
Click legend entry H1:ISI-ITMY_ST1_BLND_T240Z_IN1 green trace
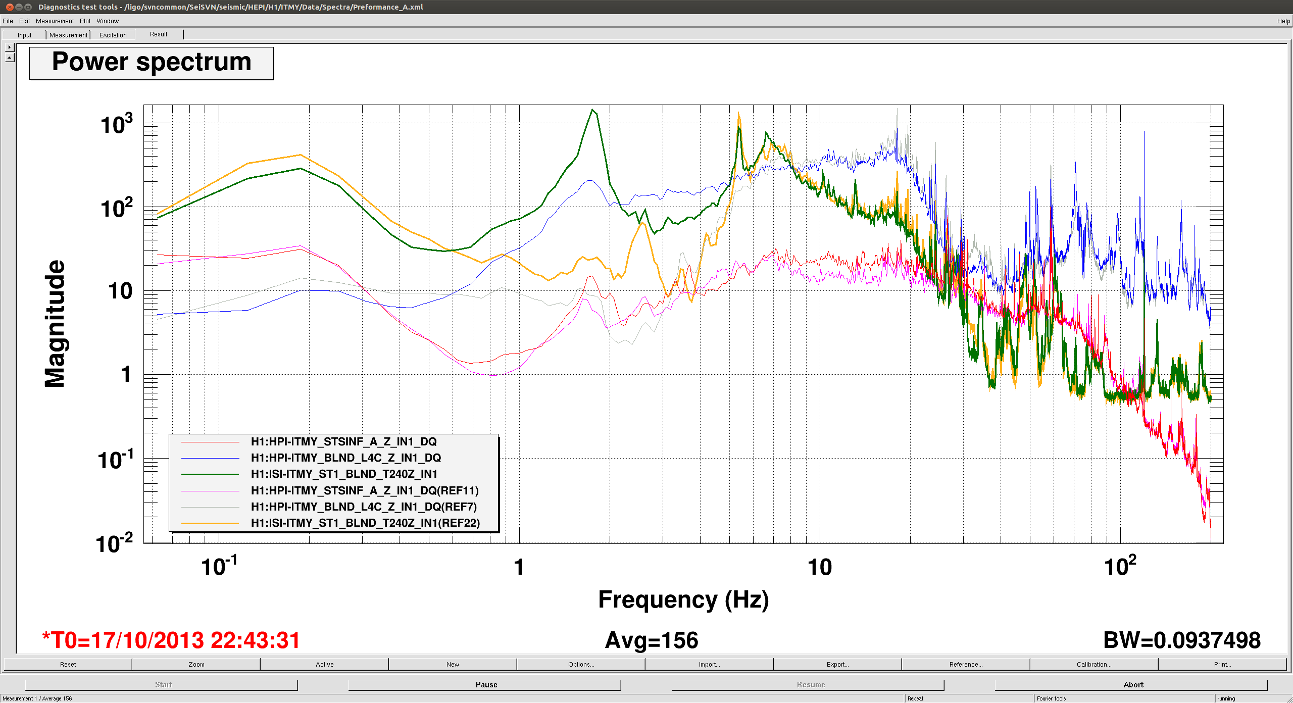[344, 474]
